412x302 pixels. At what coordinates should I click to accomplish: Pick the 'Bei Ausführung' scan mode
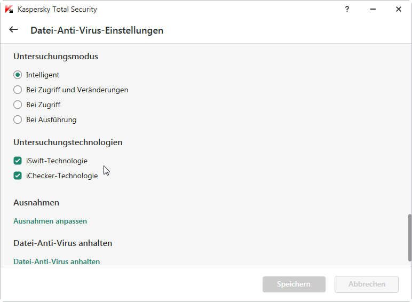tap(18, 120)
